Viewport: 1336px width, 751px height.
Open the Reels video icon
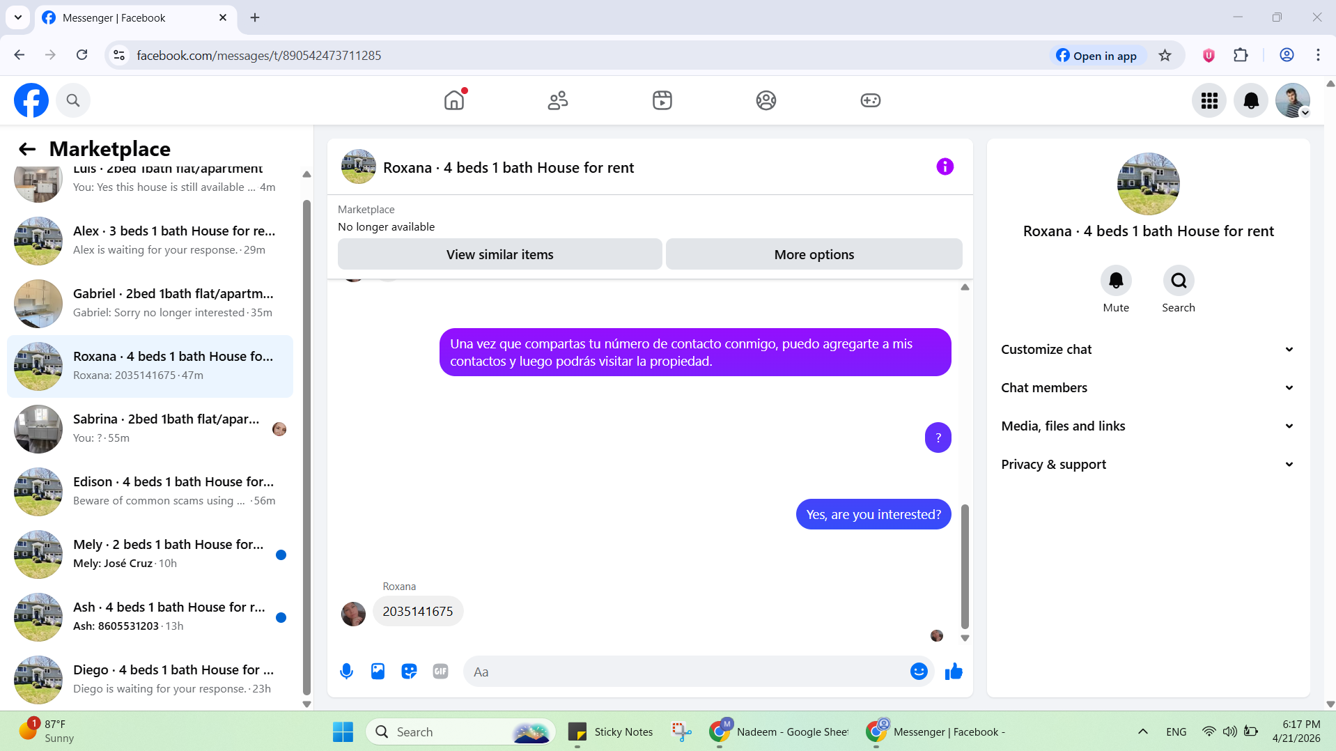point(662,100)
